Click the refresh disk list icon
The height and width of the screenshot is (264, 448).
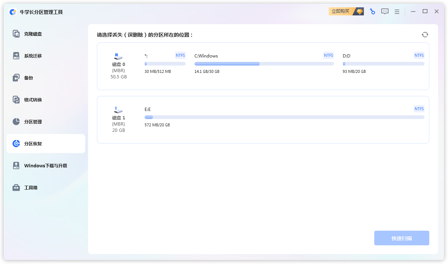(425, 35)
